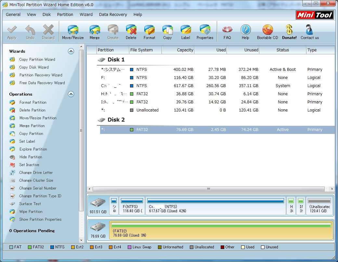Click Set Inactive operation

click(x=29, y=165)
